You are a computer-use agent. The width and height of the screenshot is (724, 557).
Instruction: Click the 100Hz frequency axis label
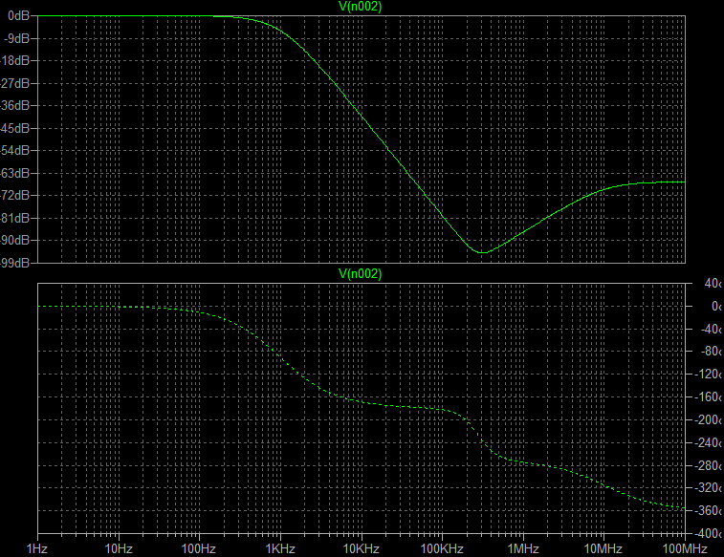tap(198, 548)
